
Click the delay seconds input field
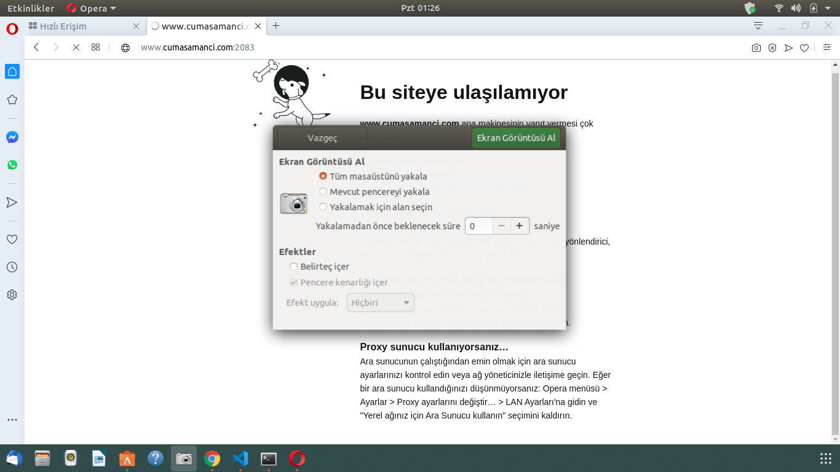click(x=479, y=226)
